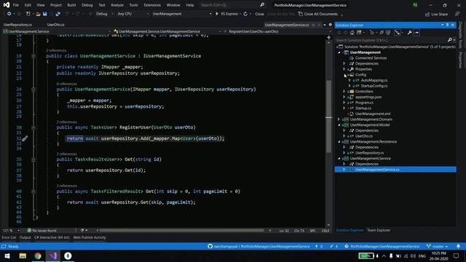
Task: Click Solution Explorer Properties wrench icon
Action: (409, 33)
